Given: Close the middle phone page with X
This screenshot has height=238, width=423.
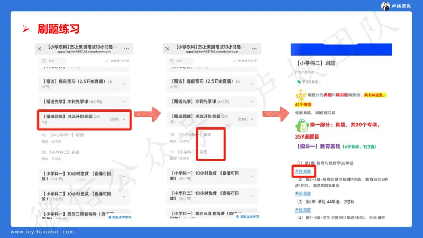Looking at the screenshot, I should tap(167, 49).
